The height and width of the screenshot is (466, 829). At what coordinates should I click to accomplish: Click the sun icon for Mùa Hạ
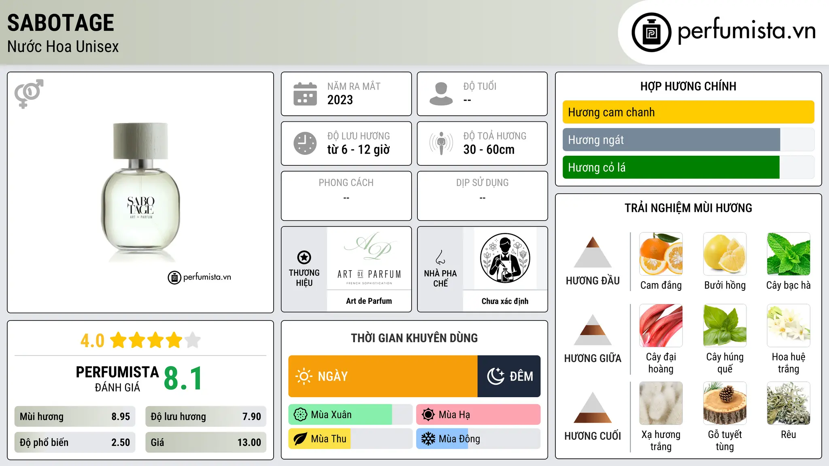(428, 415)
